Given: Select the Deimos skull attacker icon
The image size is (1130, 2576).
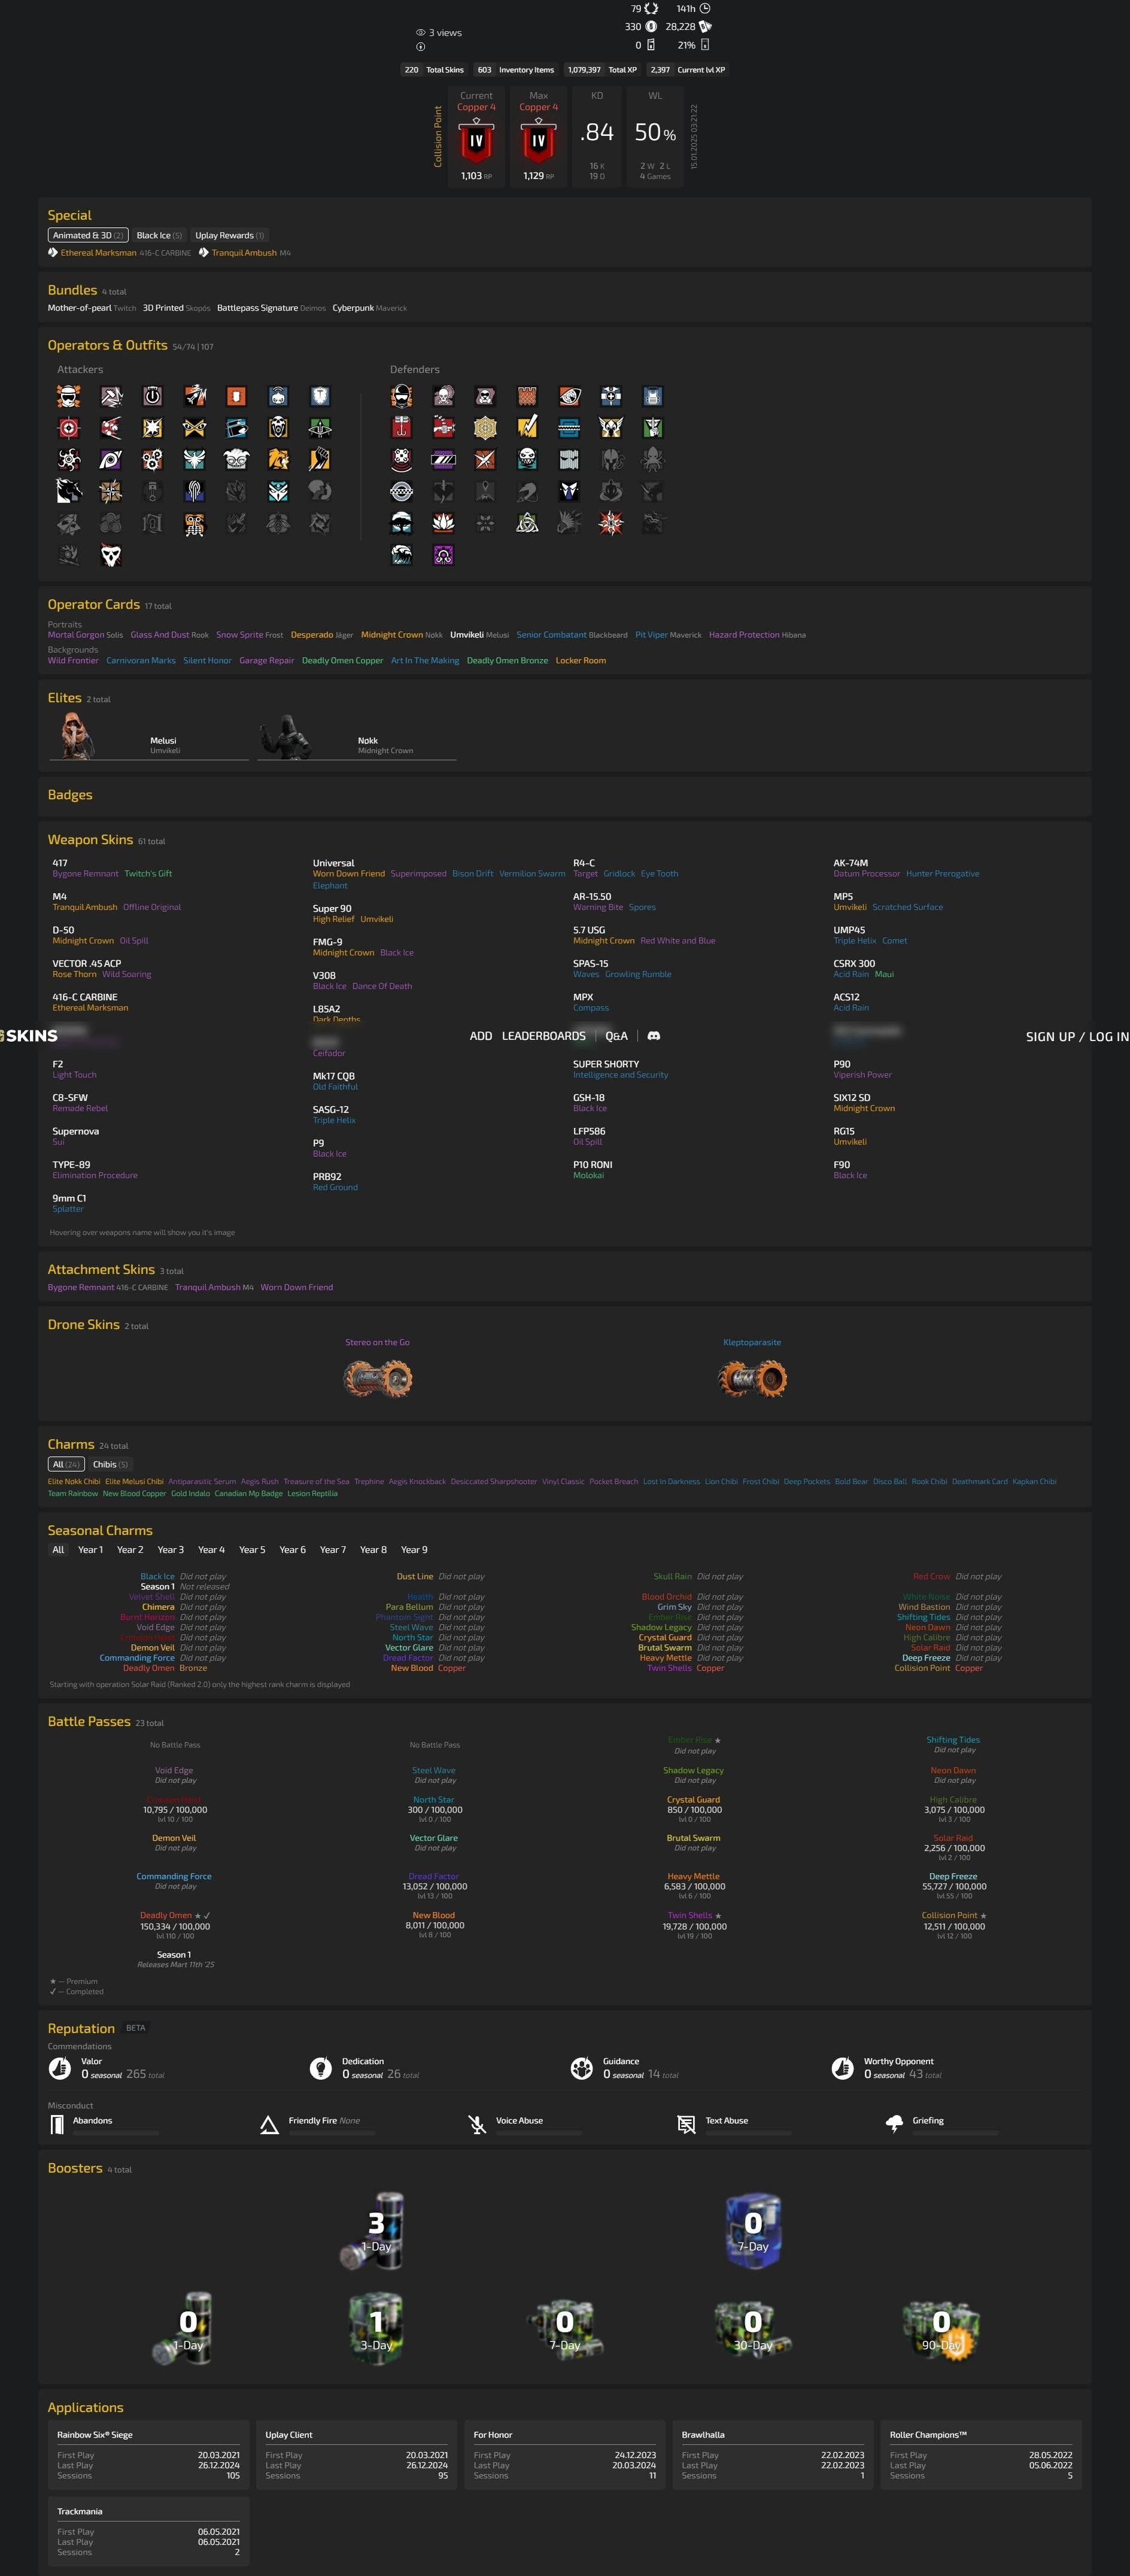Looking at the screenshot, I should point(111,555).
